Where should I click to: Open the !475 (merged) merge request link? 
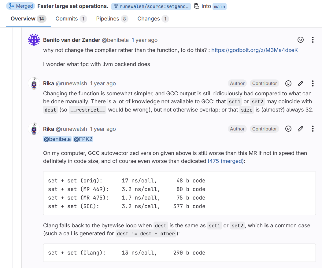pyautogui.click(x=226, y=161)
